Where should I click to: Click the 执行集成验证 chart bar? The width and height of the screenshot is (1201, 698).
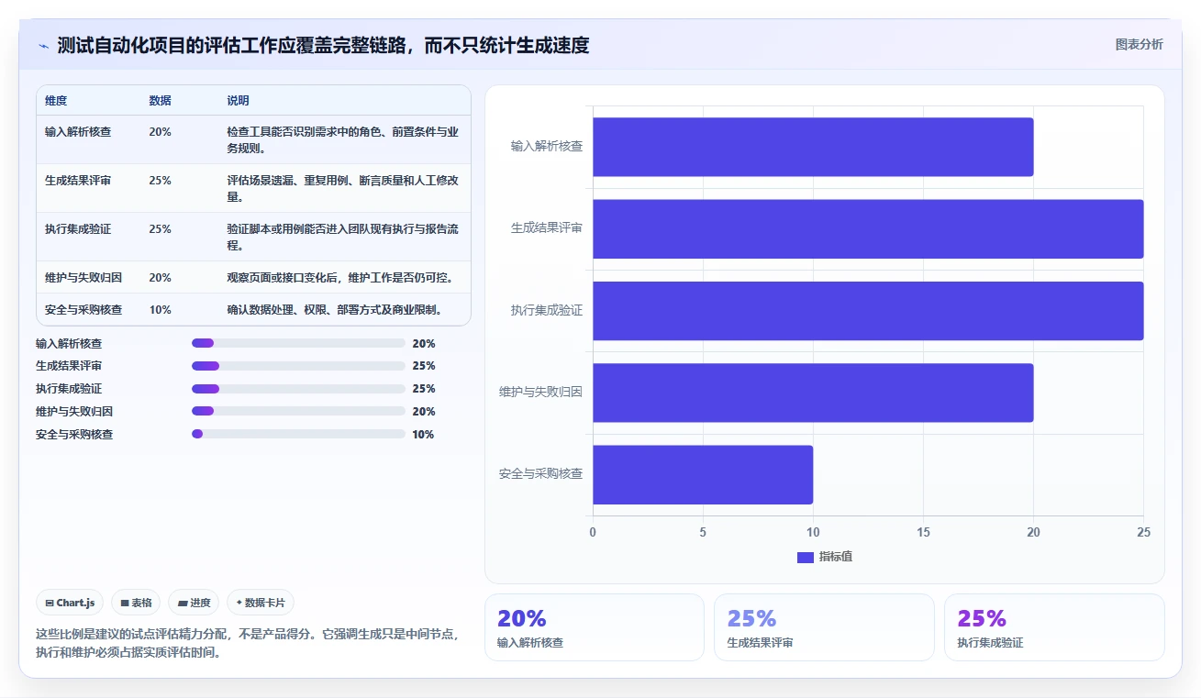(x=868, y=311)
